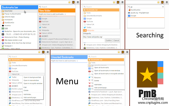The image size is (169, 106).
Task: Click the Flickr favicon beside Welcome to Flickr
Action: point(3,37)
